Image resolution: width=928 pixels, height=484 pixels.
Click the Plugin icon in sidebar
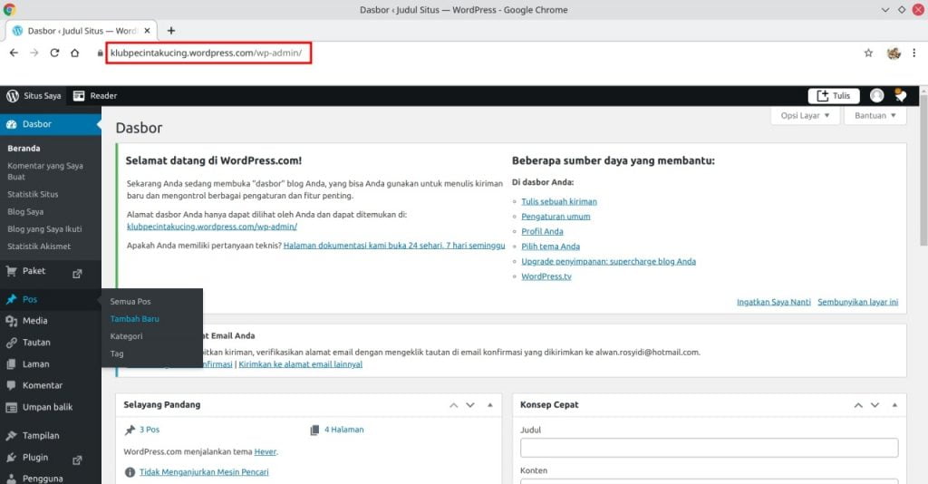click(11, 458)
